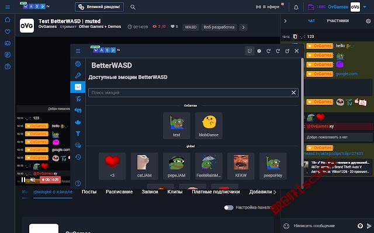Open the Other Games + Demos category link
Image resolution: width=374 pixels, height=233 pixels.
tap(100, 27)
